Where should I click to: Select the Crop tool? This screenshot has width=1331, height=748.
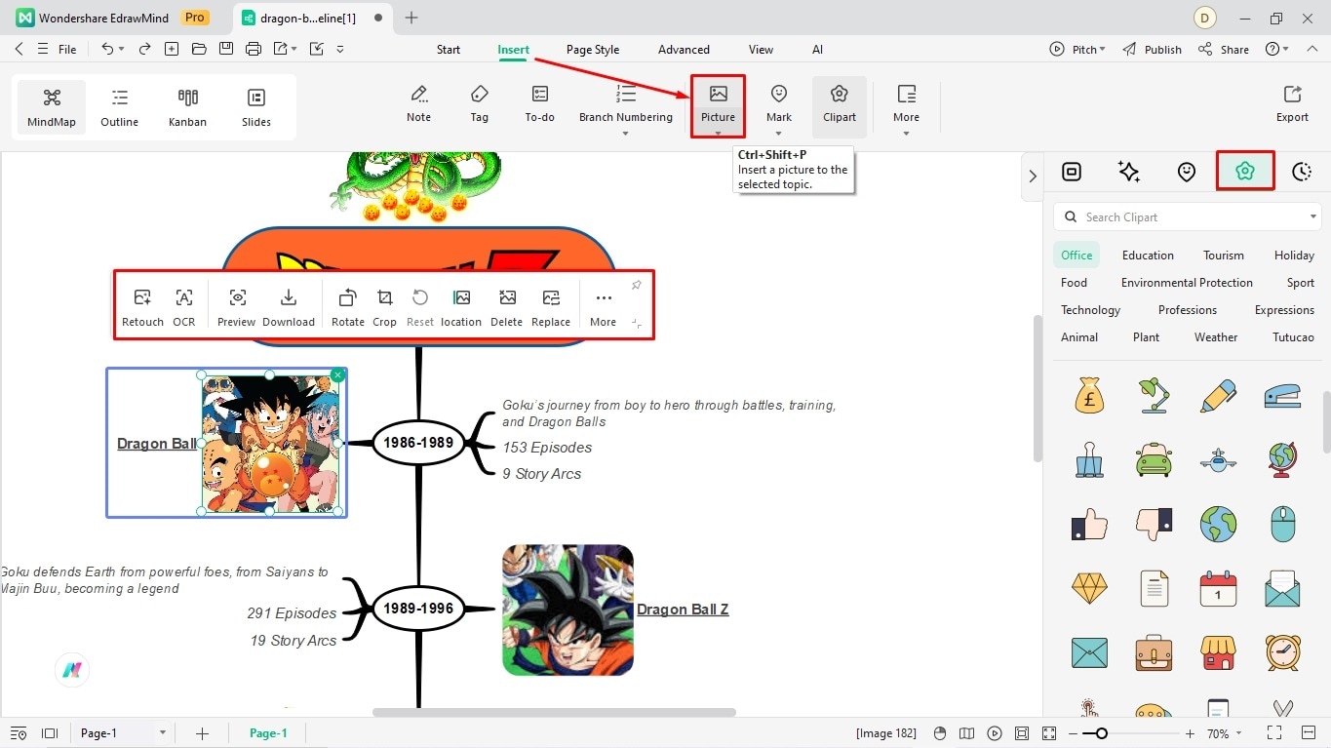point(384,307)
